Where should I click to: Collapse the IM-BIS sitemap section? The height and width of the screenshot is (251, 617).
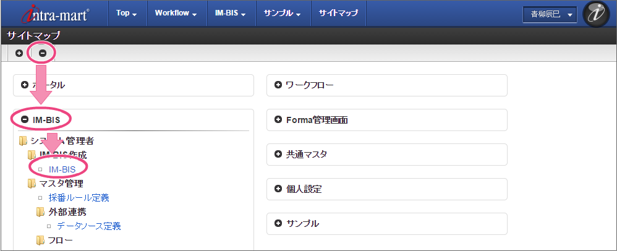(25, 119)
